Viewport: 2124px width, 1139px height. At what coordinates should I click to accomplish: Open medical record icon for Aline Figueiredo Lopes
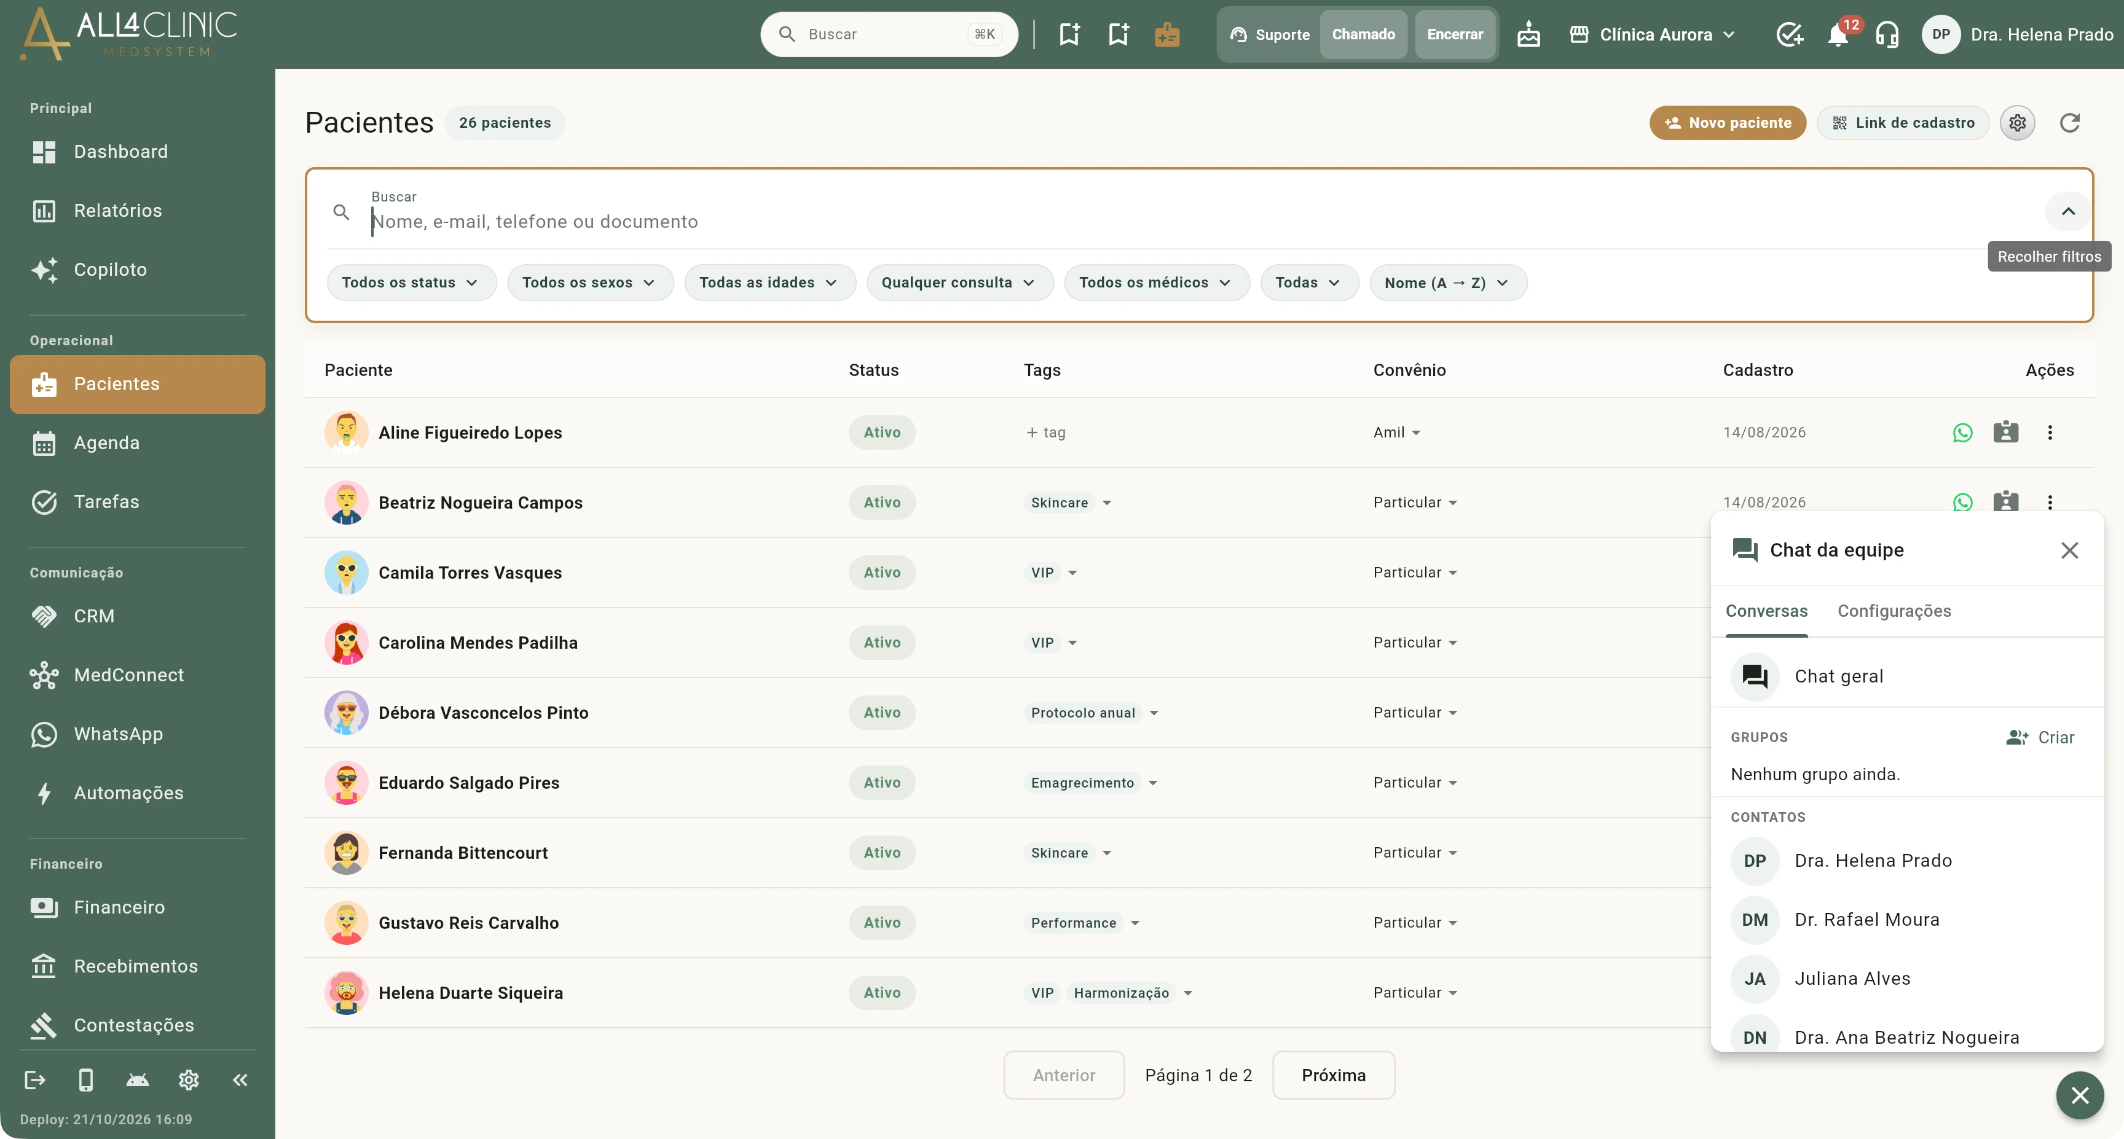[x=2005, y=433]
